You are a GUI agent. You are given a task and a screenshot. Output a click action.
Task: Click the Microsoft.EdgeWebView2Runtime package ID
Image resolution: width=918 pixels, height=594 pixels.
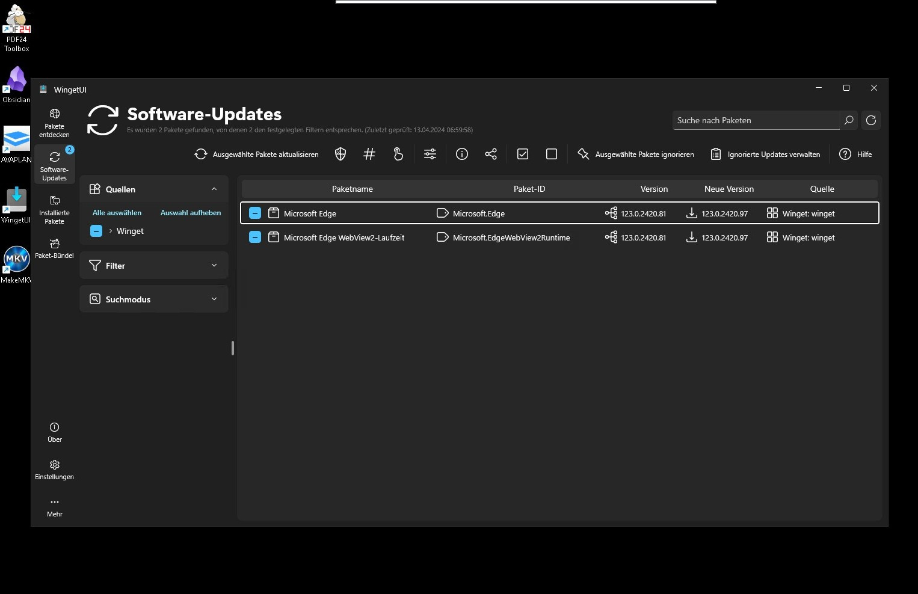click(511, 237)
